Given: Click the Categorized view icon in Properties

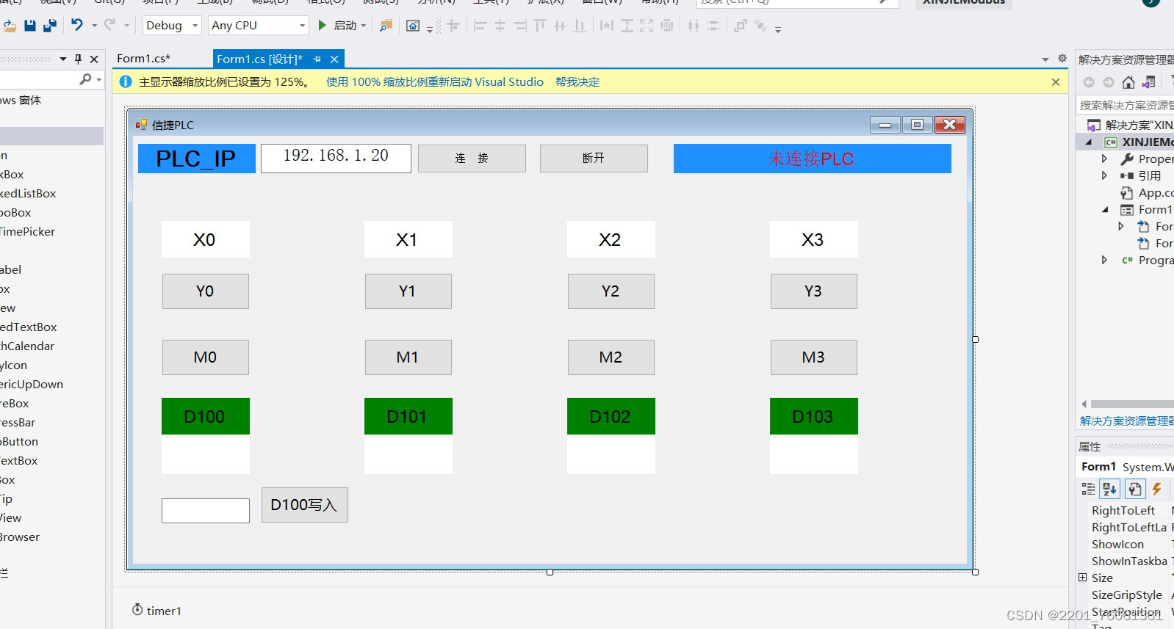Looking at the screenshot, I should [1088, 489].
